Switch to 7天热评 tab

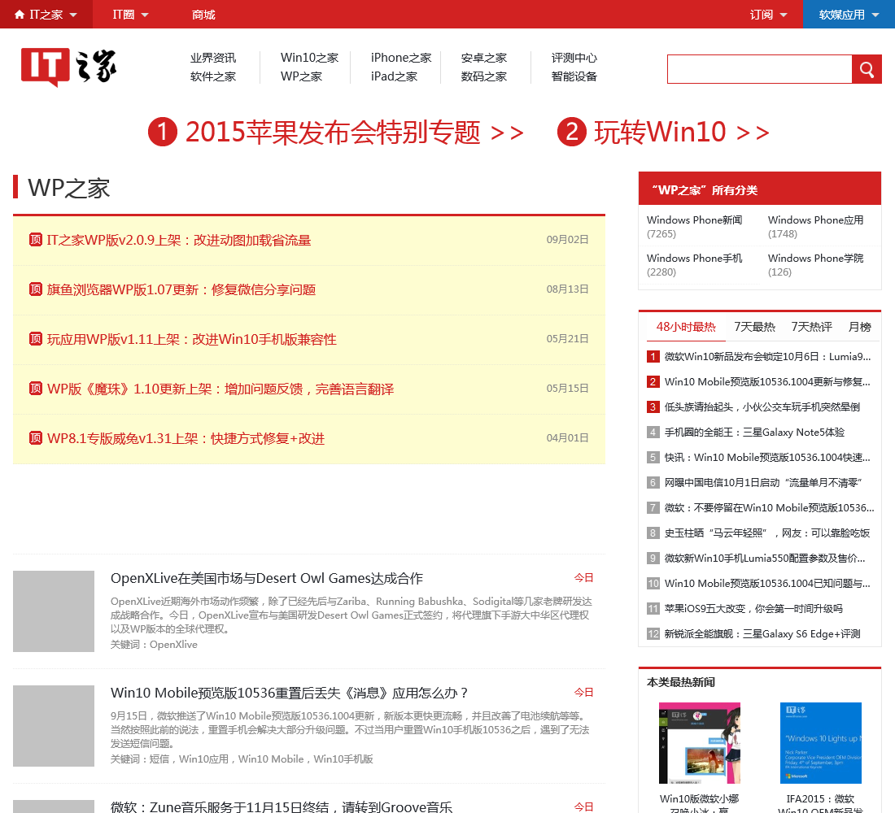[x=812, y=327]
